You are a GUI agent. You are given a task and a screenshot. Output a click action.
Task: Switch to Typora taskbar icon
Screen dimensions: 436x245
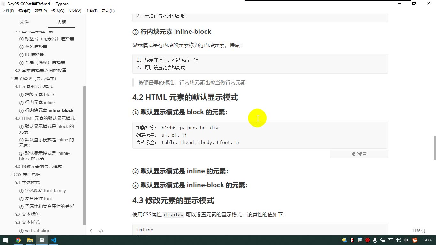tap(42, 240)
